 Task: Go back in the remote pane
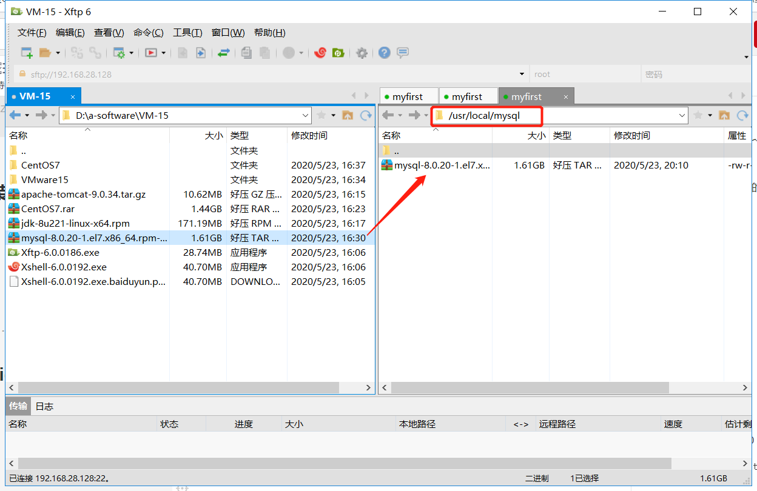[x=388, y=115]
